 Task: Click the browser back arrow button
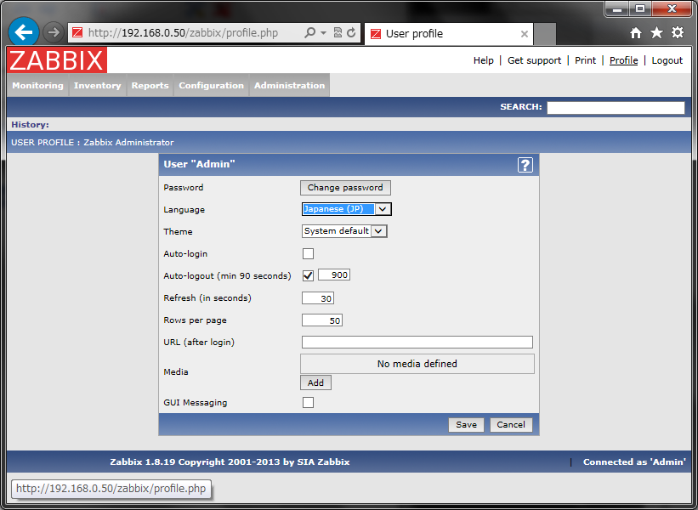[24, 32]
